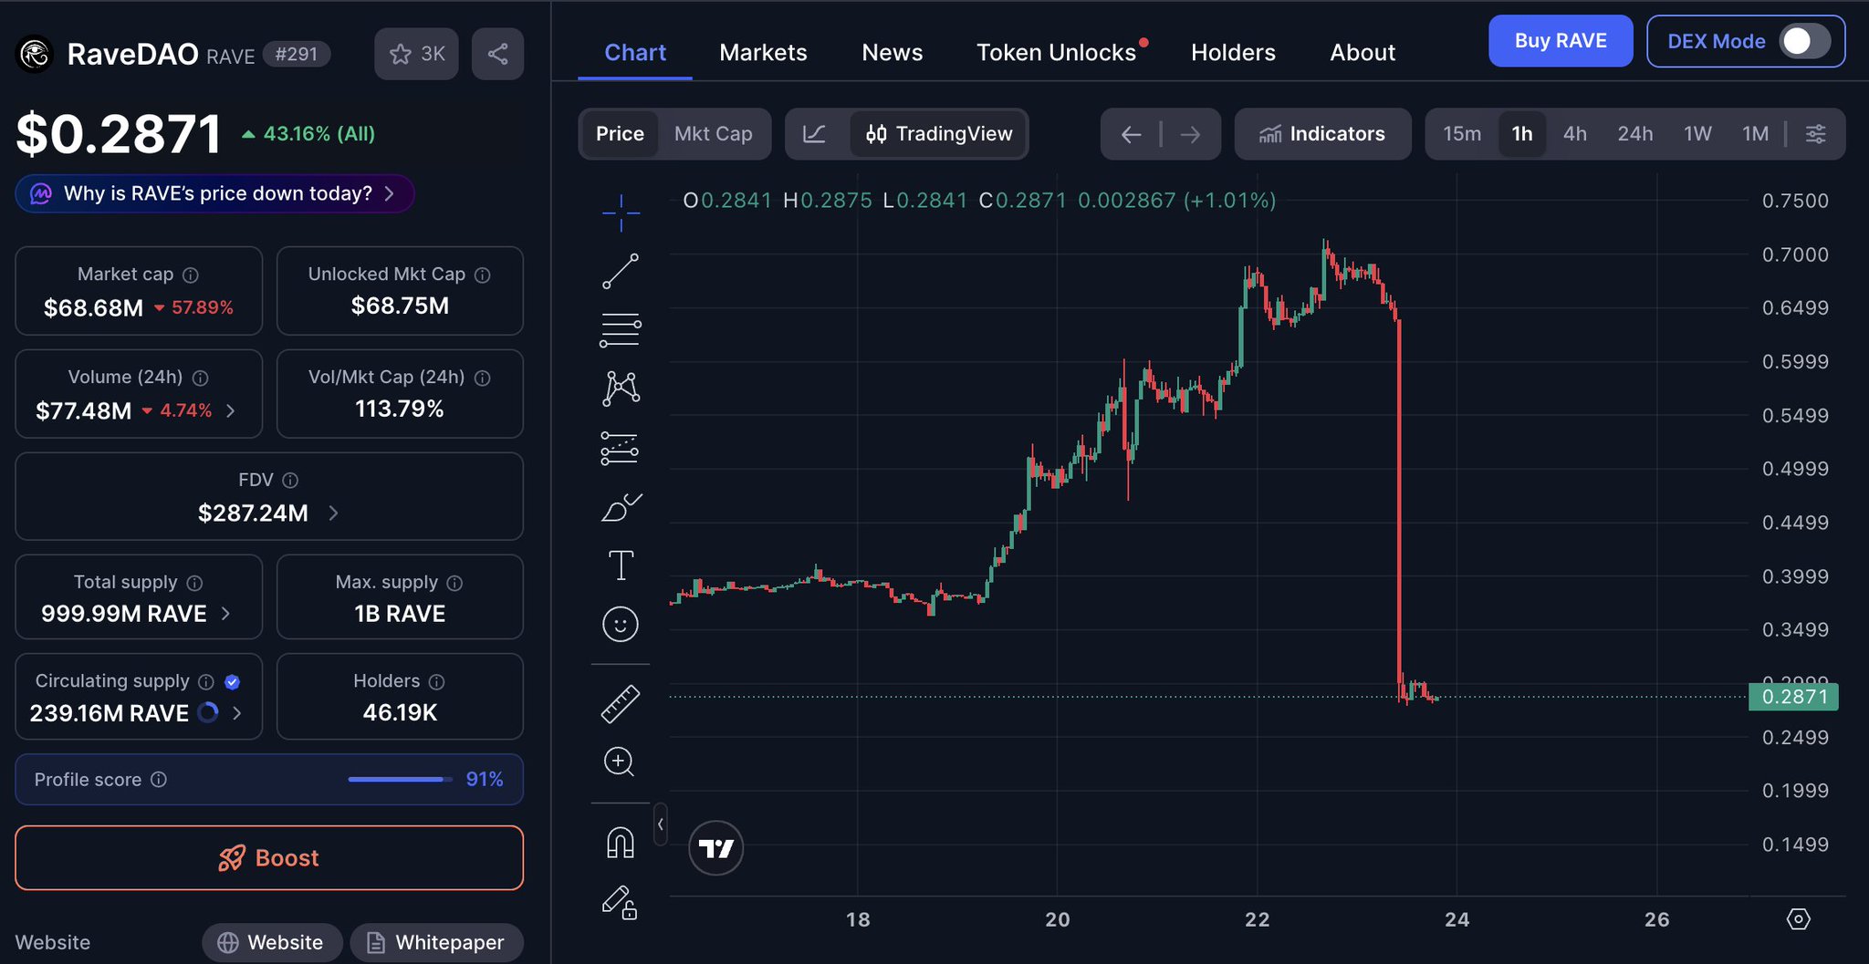Expand Circulating supply details arrow
The width and height of the screenshot is (1869, 964).
237,713
